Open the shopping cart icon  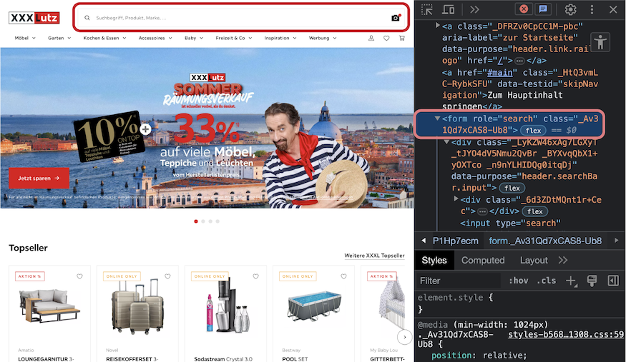tap(401, 39)
